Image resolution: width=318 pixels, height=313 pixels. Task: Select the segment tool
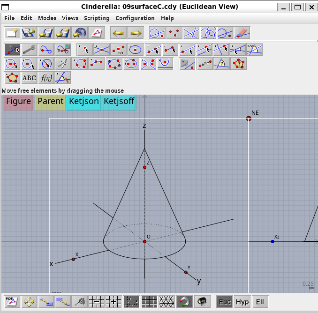pyautogui.click(x=170, y=50)
